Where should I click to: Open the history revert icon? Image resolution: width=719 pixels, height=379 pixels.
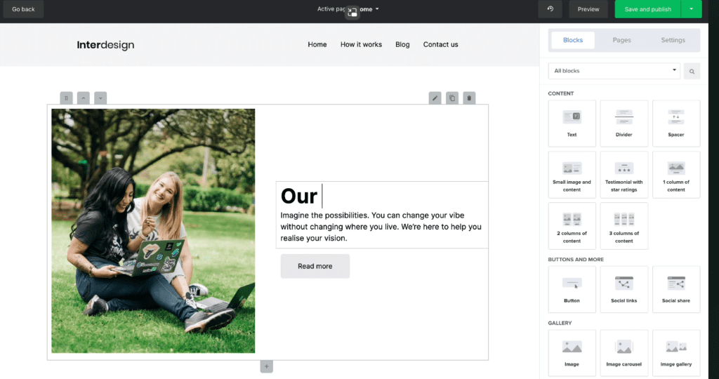[x=550, y=9]
